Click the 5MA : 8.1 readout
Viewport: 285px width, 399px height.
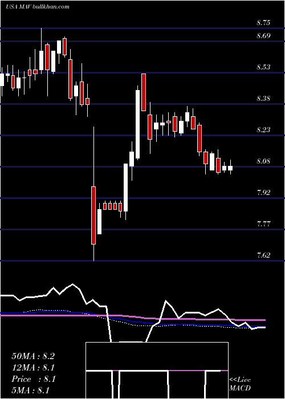pos(30,390)
